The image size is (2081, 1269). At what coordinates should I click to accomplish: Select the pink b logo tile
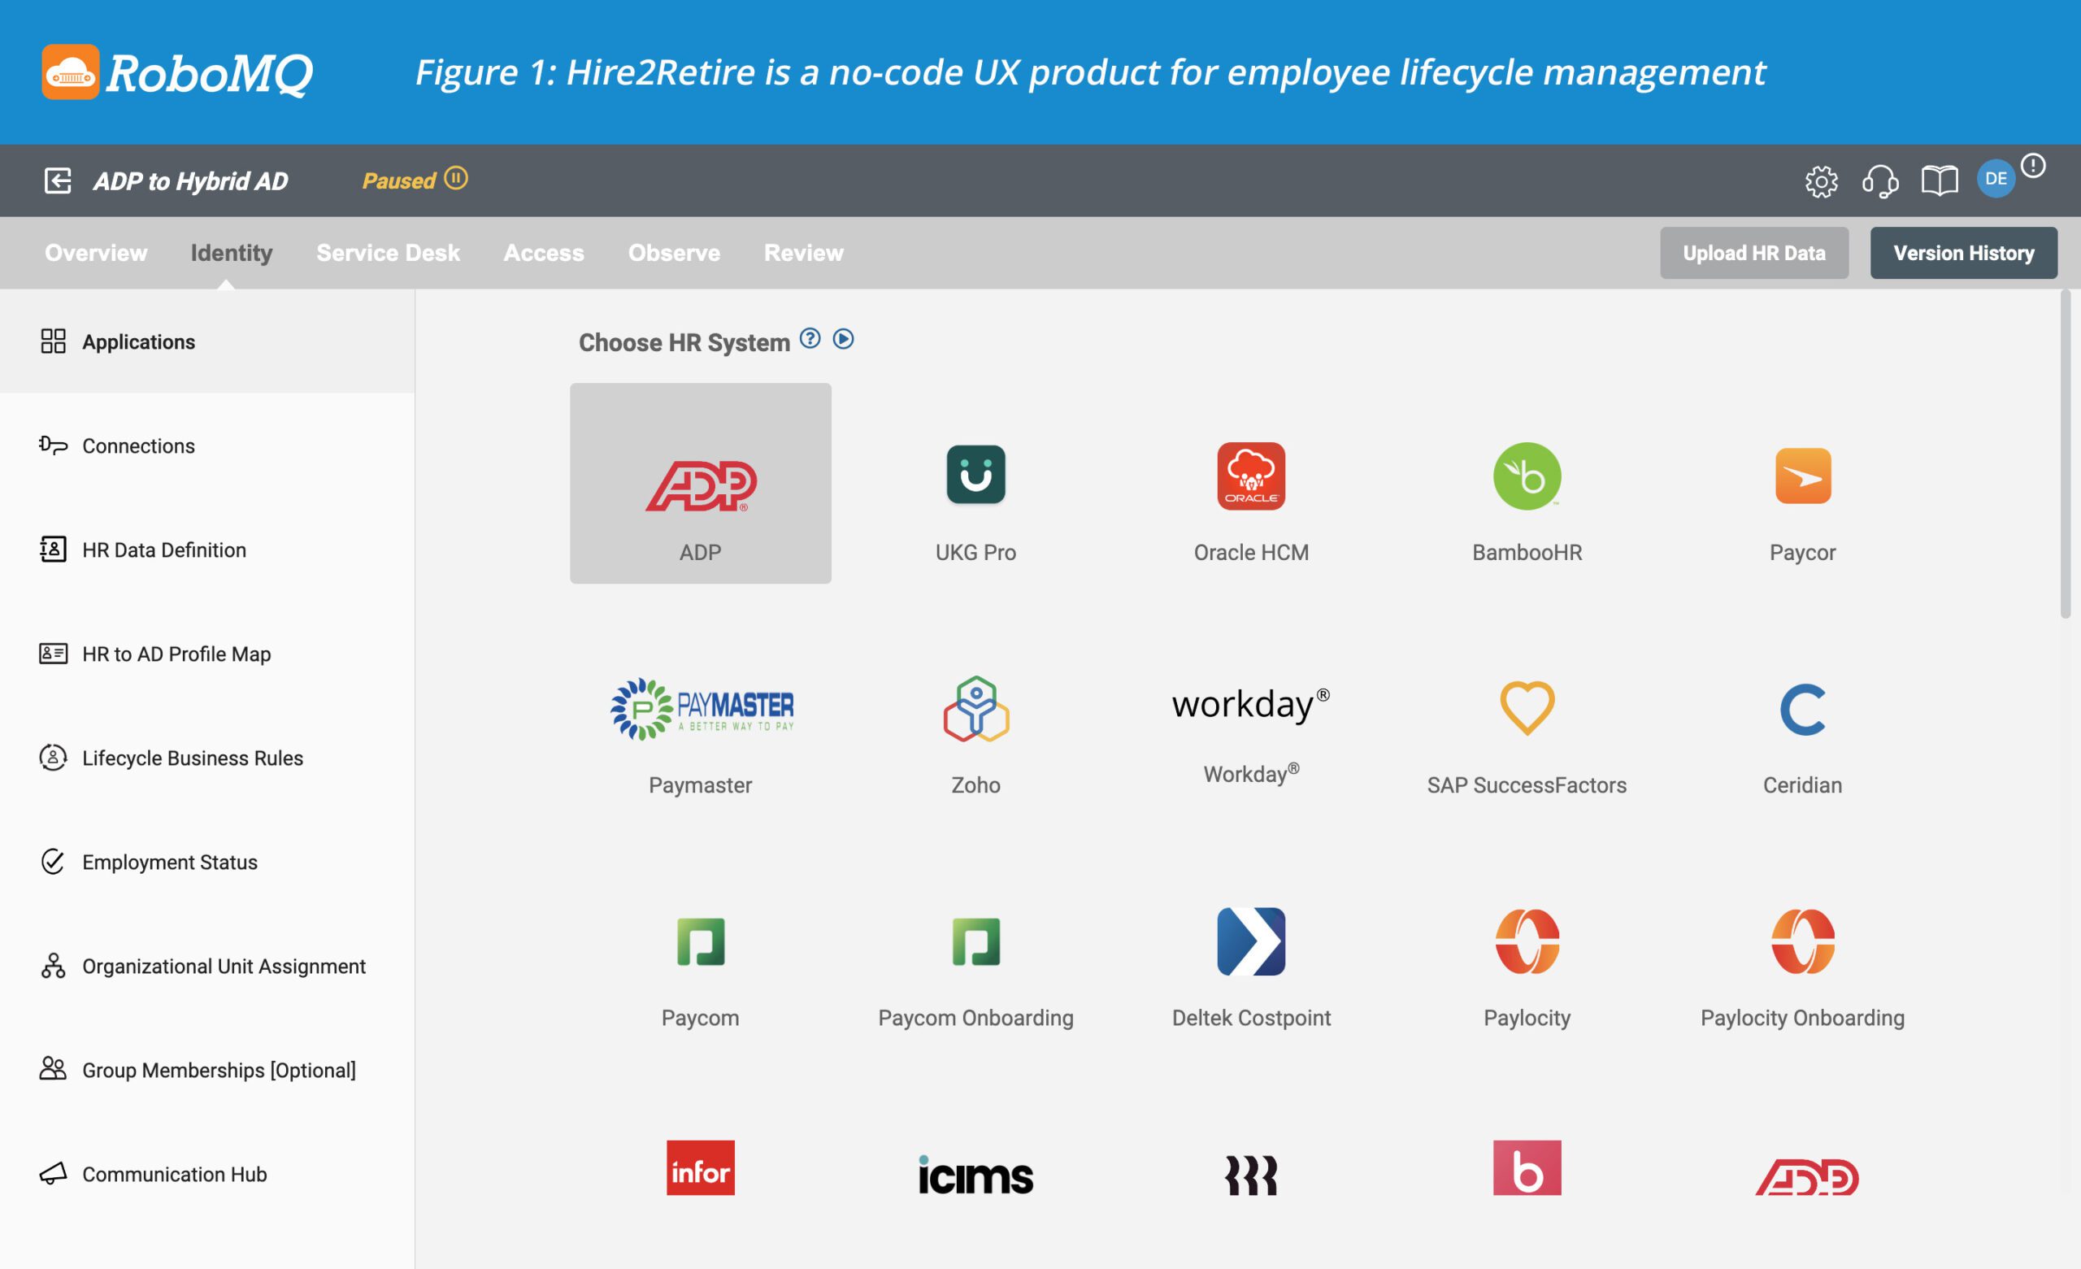pos(1527,1167)
